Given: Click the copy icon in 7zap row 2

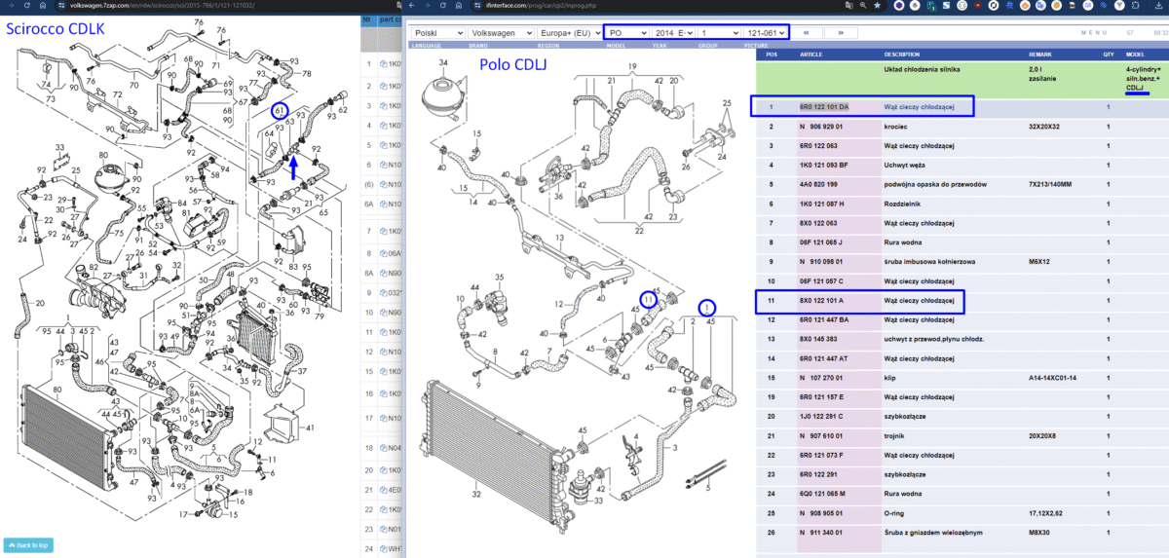Looking at the screenshot, I should pyautogui.click(x=385, y=86).
